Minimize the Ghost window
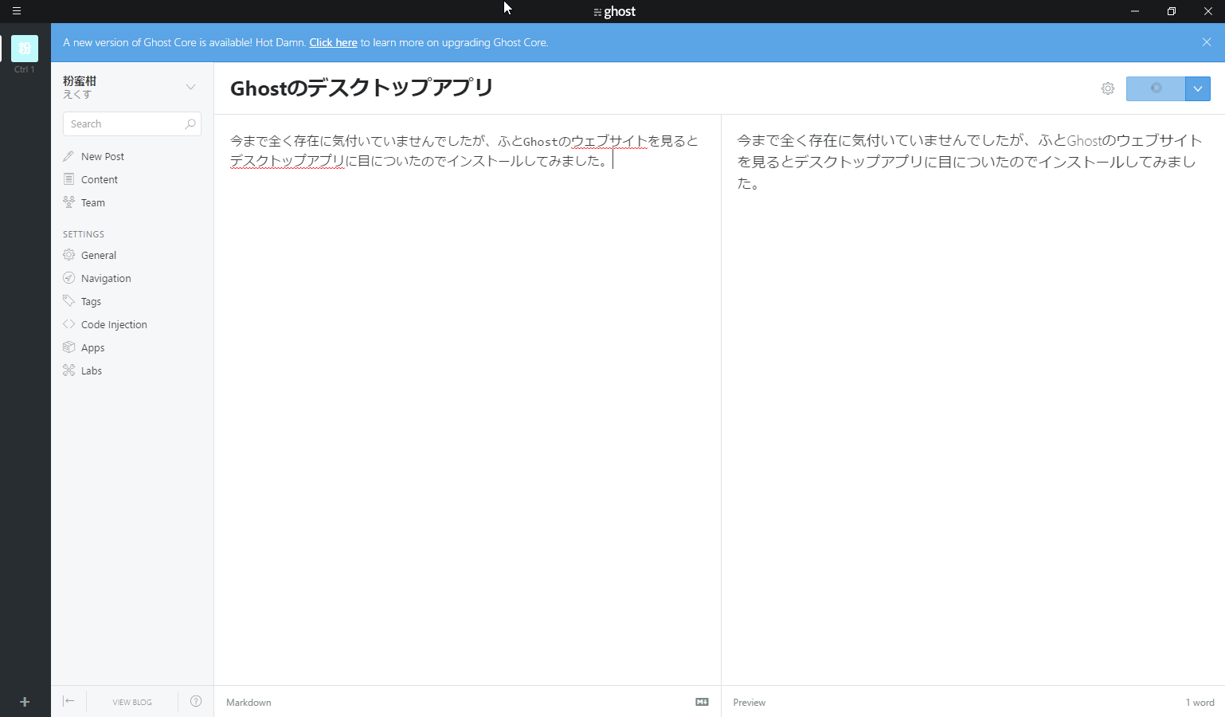The height and width of the screenshot is (717, 1225). 1135,11
